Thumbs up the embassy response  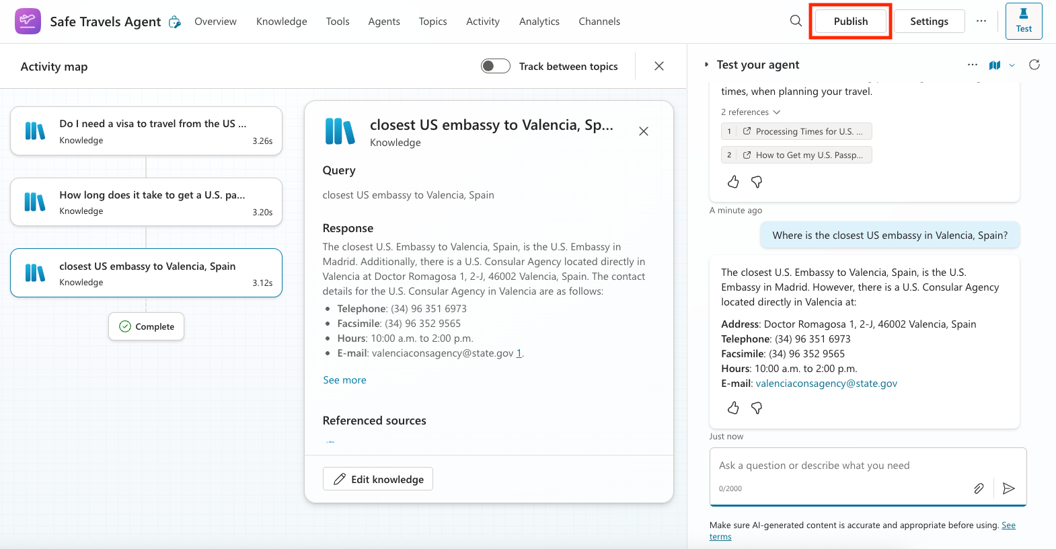tap(733, 408)
